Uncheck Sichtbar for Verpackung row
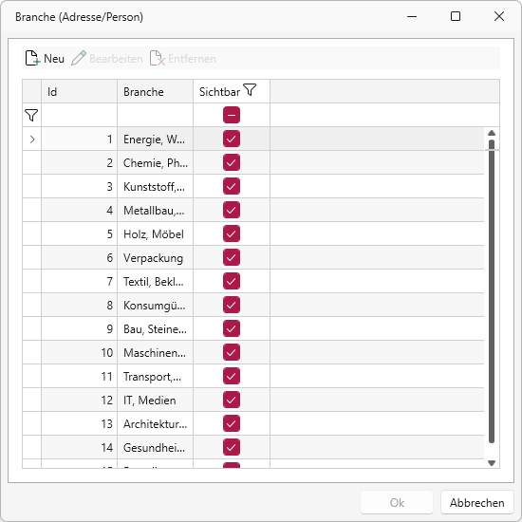This screenshot has width=522, height=522. coord(232,257)
